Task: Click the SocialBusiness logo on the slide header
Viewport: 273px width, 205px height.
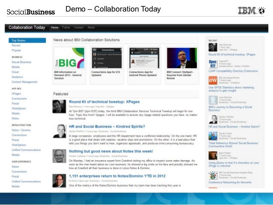Action: tap(31, 12)
